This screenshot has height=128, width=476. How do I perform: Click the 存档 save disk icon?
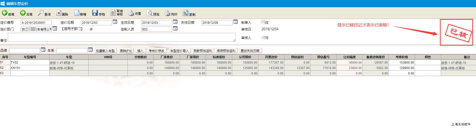coord(95,13)
